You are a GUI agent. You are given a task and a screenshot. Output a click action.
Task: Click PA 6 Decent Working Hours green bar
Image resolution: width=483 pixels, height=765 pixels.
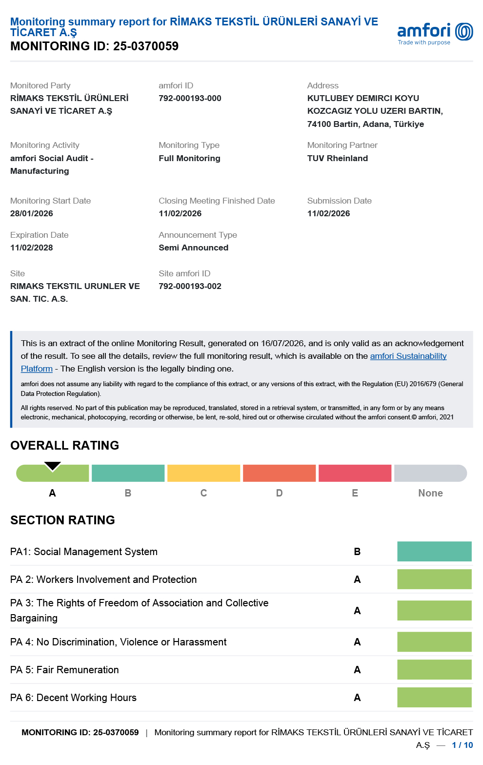click(x=434, y=697)
